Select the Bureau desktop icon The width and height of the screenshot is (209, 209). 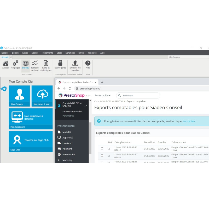point(25,63)
